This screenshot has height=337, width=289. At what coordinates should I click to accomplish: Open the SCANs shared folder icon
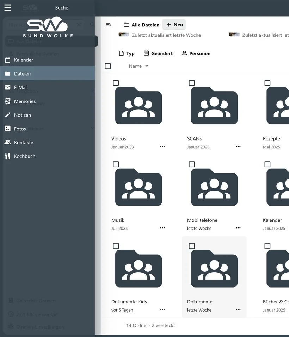(214, 106)
